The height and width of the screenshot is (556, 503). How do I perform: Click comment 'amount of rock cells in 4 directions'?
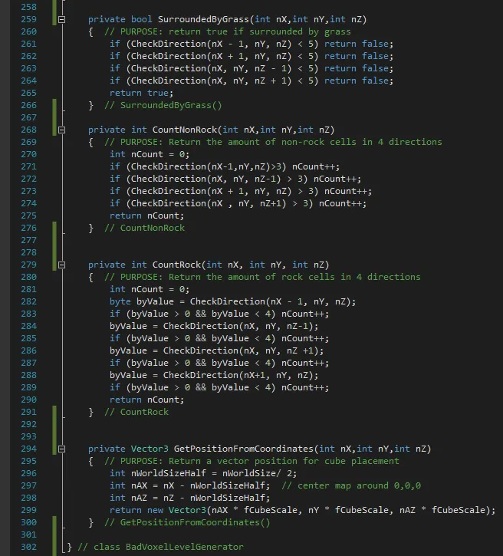(x=324, y=277)
